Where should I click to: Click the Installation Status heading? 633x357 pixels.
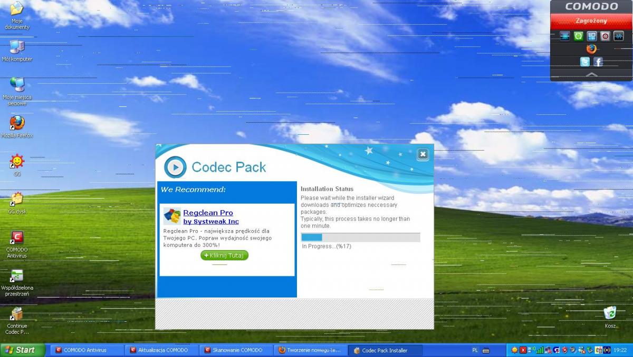[x=327, y=189]
